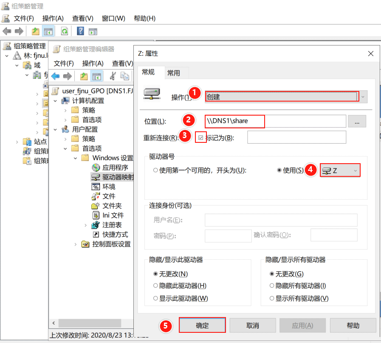
Task: Click up-folder icon in policy editor toolbar
Action: point(84,77)
